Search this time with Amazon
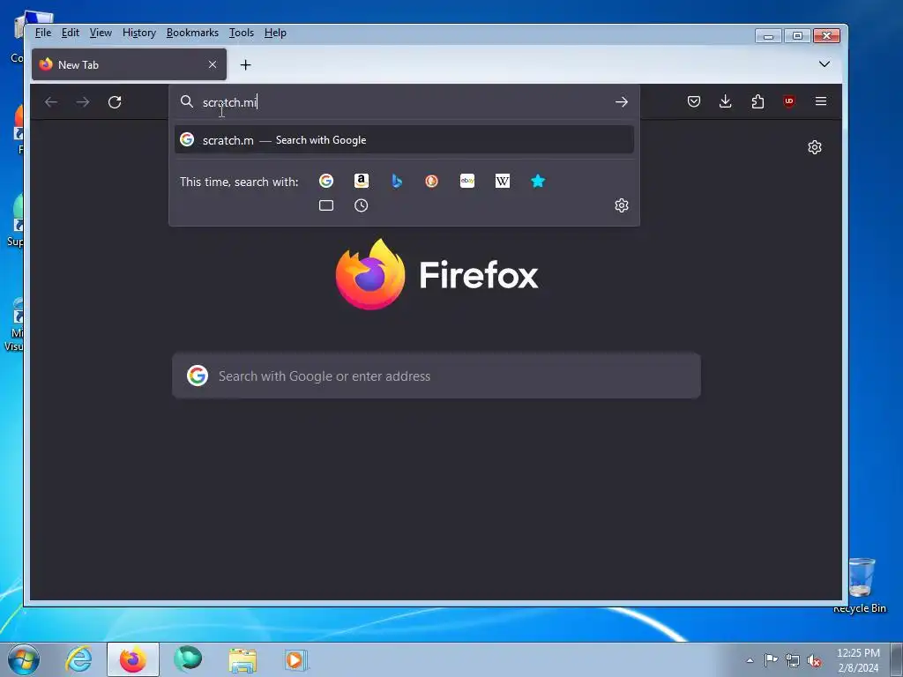 361,181
